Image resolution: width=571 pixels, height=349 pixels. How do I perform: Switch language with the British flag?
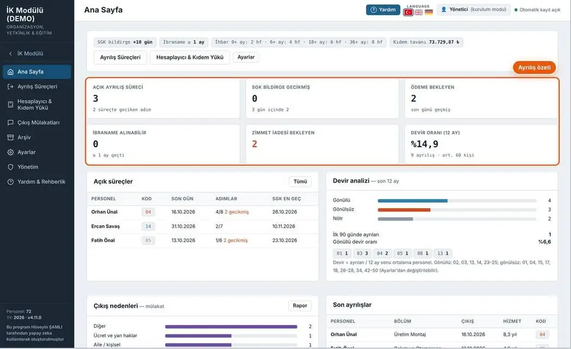click(x=419, y=13)
